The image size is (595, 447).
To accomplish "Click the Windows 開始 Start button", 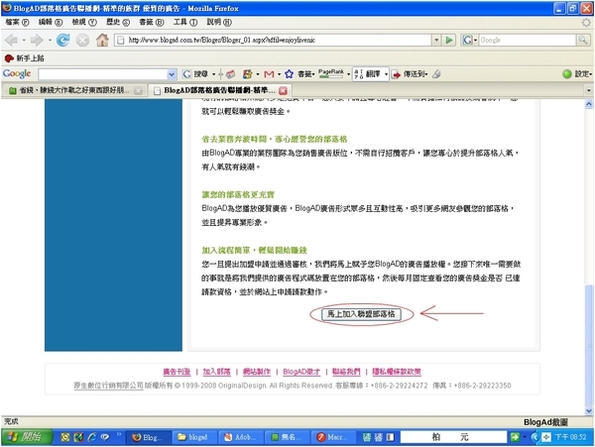I will click(27, 437).
